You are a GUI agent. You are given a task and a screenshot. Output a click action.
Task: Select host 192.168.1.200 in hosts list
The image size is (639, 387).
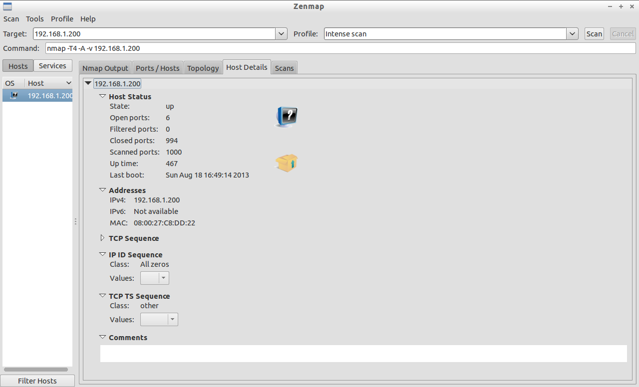click(x=37, y=95)
